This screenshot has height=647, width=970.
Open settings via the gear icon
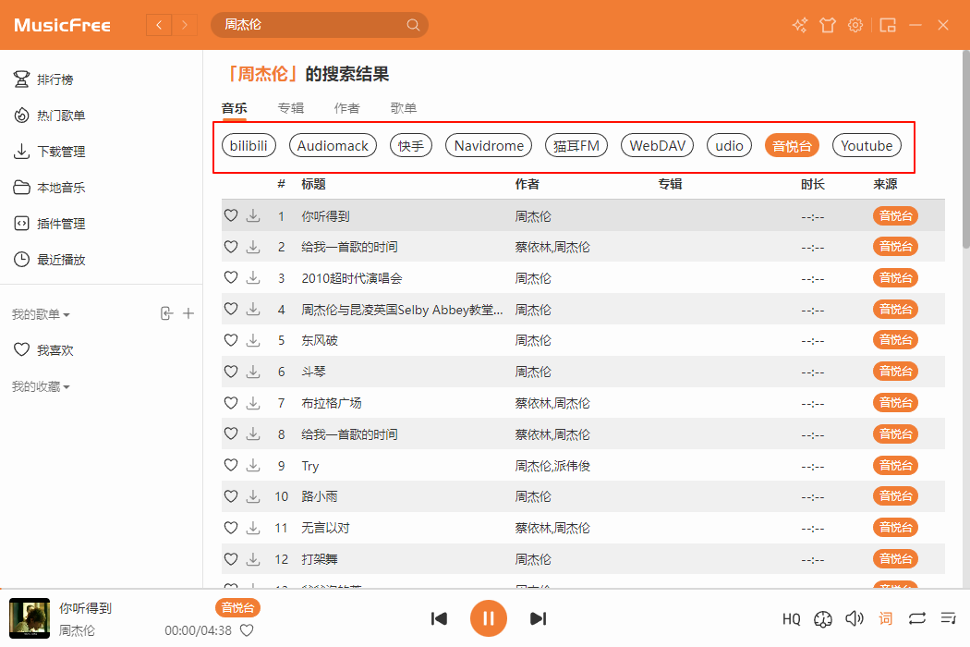click(x=855, y=25)
